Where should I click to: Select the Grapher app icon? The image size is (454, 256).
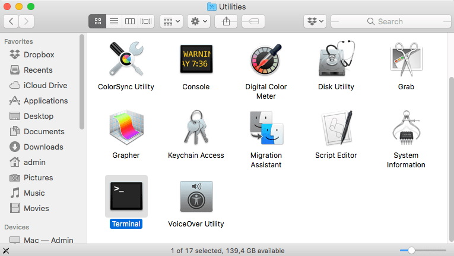pos(126,128)
